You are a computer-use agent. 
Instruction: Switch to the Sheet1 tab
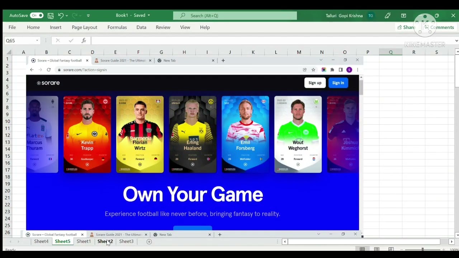[x=84, y=242]
